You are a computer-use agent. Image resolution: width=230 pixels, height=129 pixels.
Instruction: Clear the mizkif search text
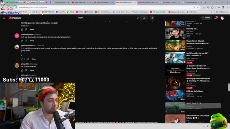point(138,18)
